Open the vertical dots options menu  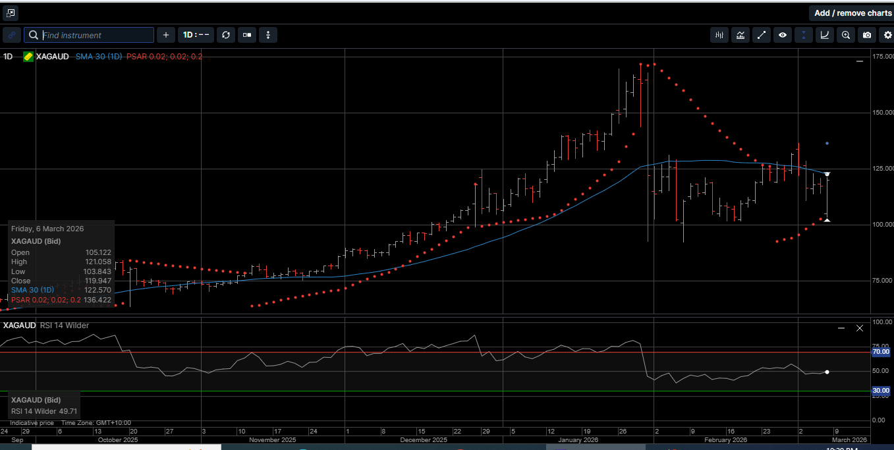268,35
